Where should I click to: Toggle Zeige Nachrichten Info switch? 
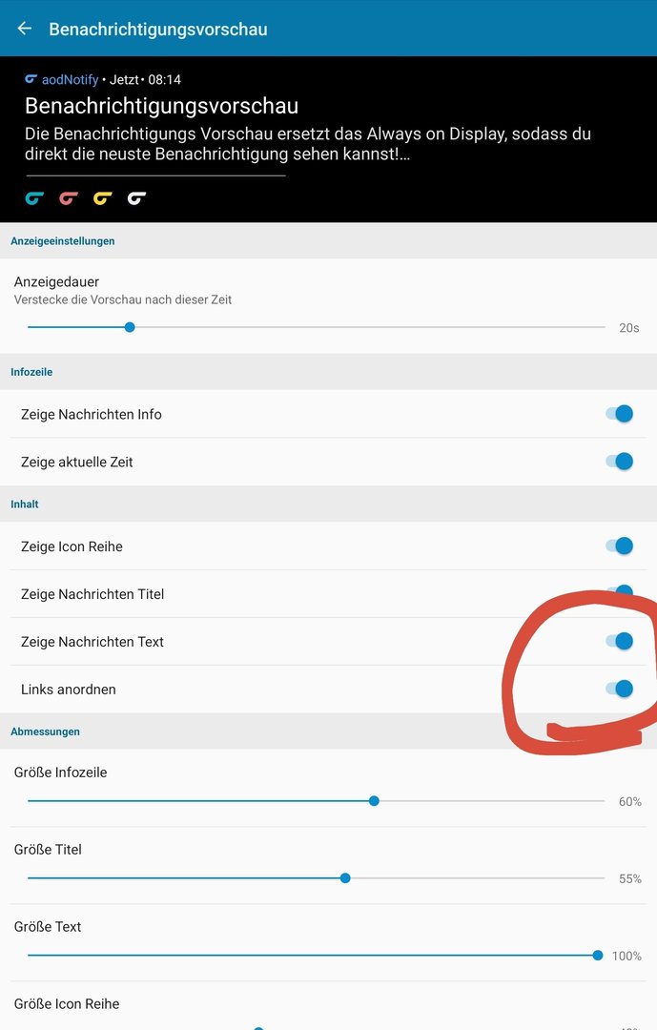620,413
